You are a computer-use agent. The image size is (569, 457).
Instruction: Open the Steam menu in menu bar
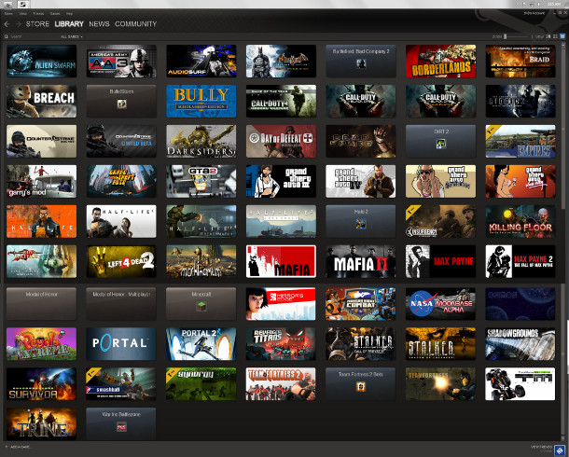(x=8, y=14)
